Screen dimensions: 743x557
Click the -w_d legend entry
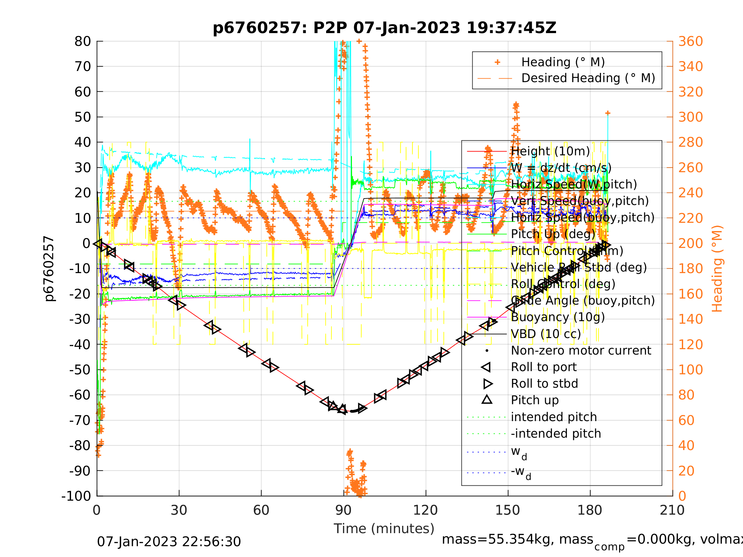521,472
